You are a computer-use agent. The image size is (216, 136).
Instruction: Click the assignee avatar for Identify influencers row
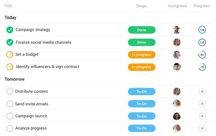[x=177, y=67]
